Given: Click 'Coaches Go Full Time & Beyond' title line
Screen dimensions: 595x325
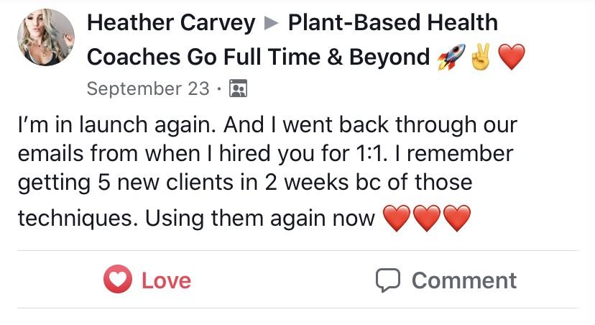Looking at the screenshot, I should pyautogui.click(x=257, y=58).
